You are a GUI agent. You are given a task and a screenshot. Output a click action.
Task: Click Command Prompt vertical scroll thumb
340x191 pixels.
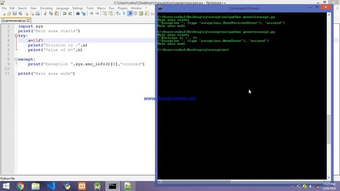(x=329, y=129)
